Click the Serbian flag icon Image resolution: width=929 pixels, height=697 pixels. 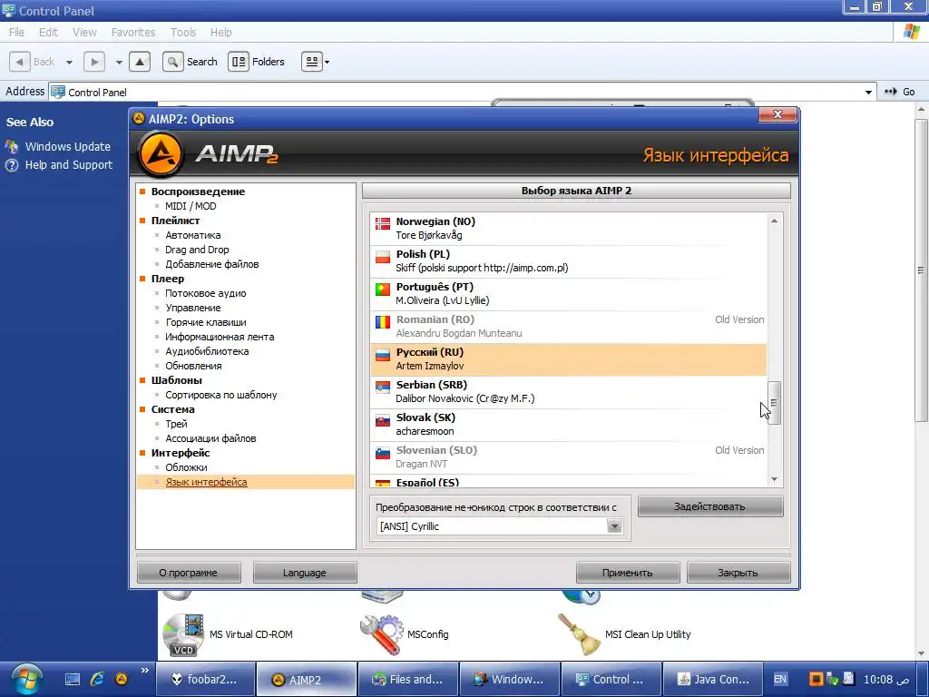383,387
